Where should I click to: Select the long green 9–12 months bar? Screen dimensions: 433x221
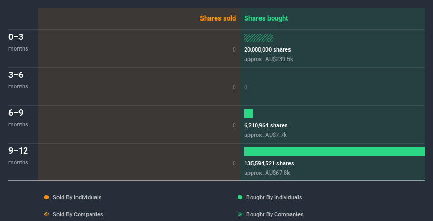334,152
